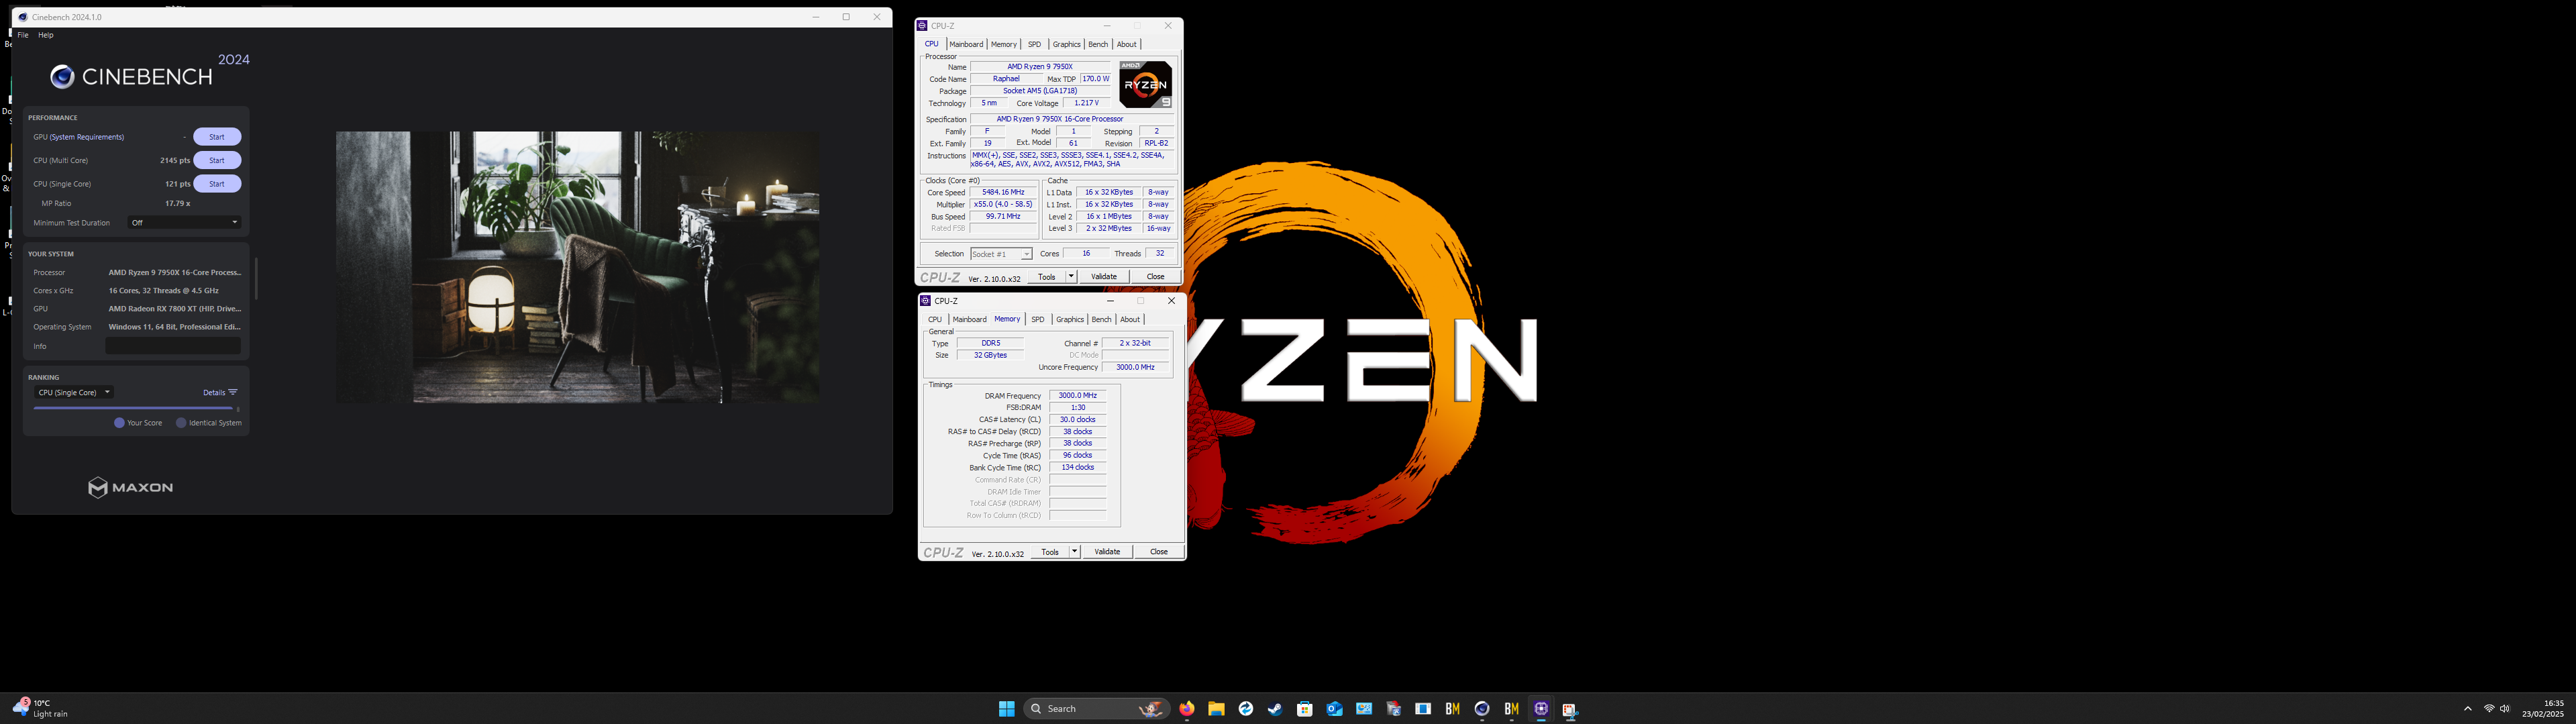This screenshot has width=2576, height=724.
Task: Open the ranking Details filter
Action: (220, 393)
